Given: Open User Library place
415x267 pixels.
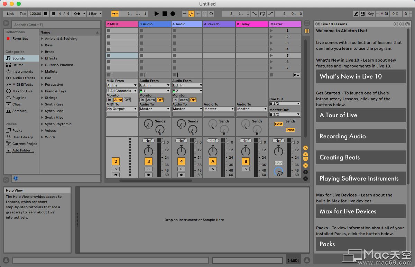Looking at the screenshot, I should [x=21, y=137].
